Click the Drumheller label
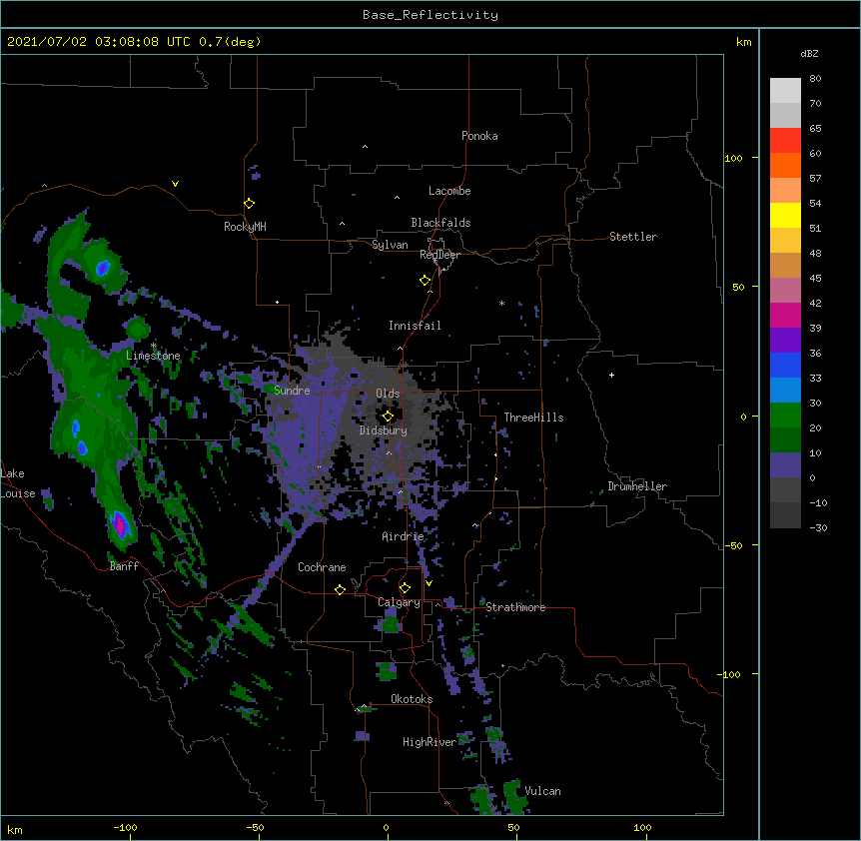 coord(637,486)
